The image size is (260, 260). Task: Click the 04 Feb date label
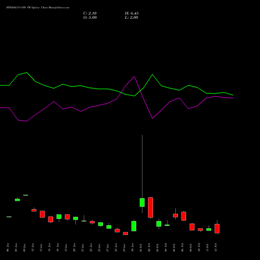[166, 248]
